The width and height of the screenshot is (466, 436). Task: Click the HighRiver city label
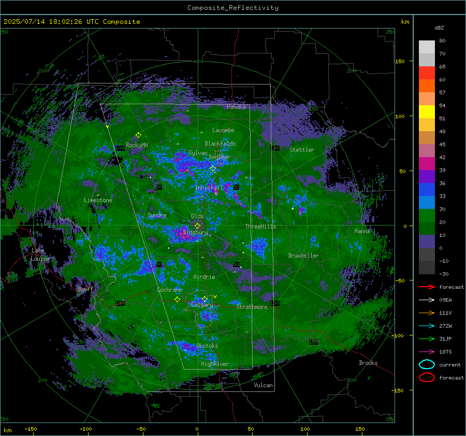(x=215, y=364)
